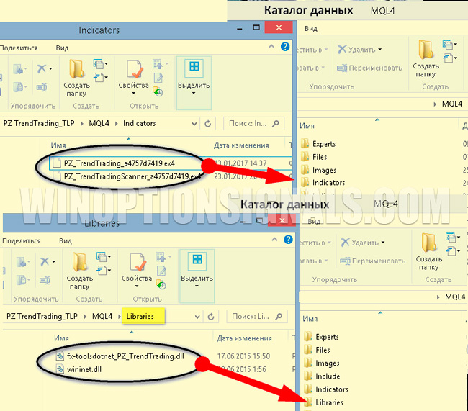
Task: Open Свойства icon in Libraries window ribbon
Action: click(x=135, y=263)
